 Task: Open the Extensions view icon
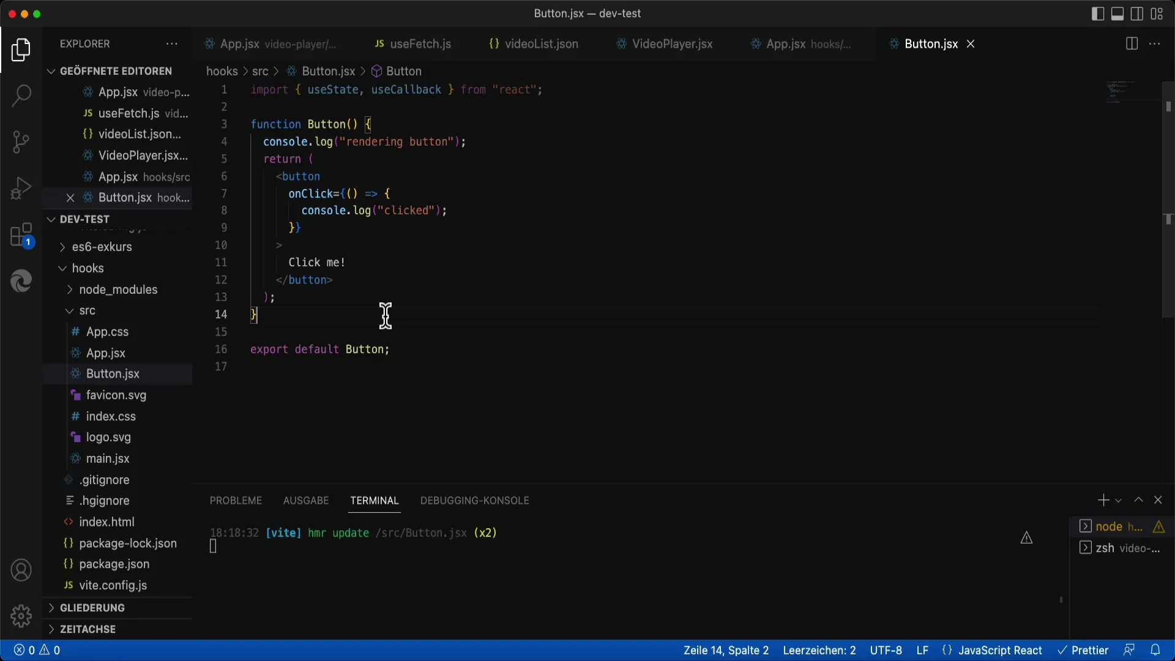coord(21,235)
